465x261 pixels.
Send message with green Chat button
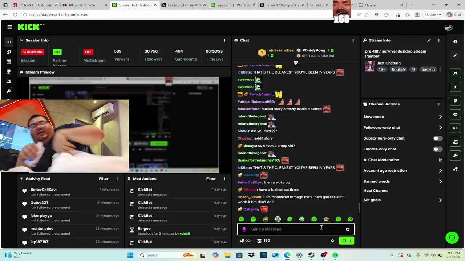[347, 241]
